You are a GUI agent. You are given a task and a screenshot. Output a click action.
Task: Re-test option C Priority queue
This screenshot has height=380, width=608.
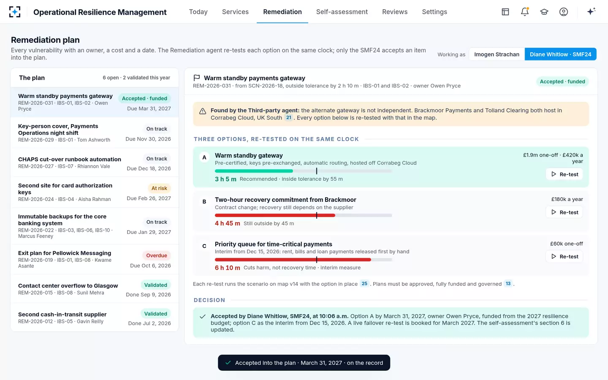[x=565, y=257]
